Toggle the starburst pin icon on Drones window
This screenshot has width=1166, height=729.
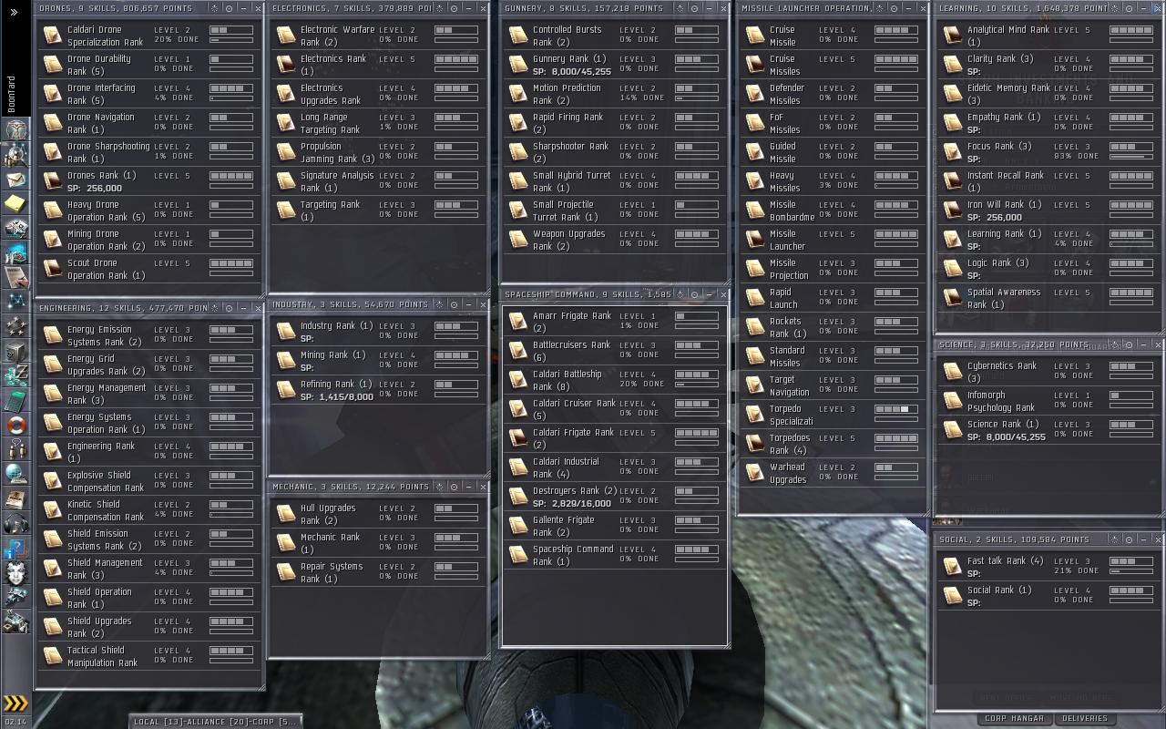[215, 8]
